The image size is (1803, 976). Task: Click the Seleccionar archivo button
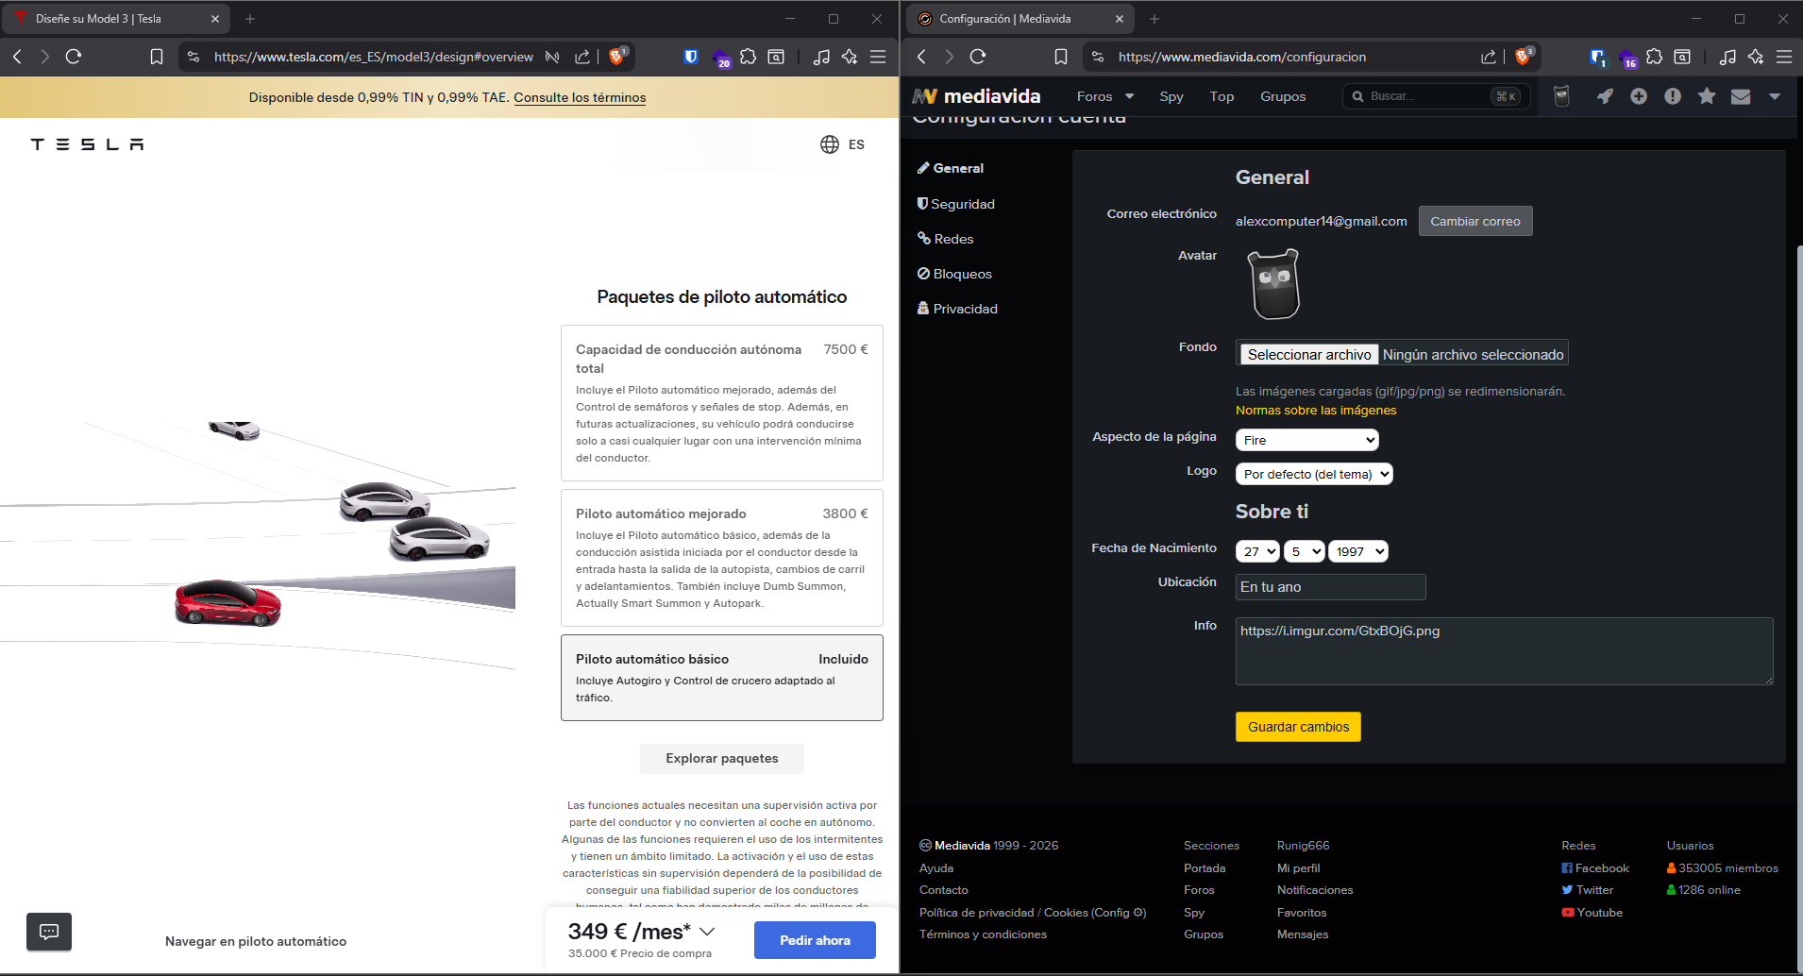pos(1309,355)
